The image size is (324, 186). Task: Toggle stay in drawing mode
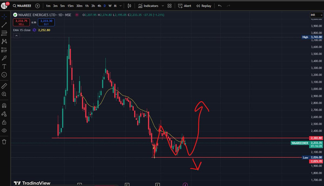(x=4, y=114)
